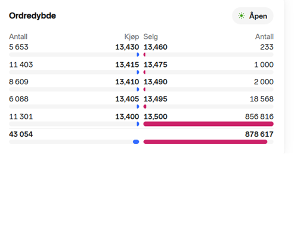Click the total buy quantity 43 054
Image resolution: width=294 pixels, height=240 pixels.
click(21, 134)
